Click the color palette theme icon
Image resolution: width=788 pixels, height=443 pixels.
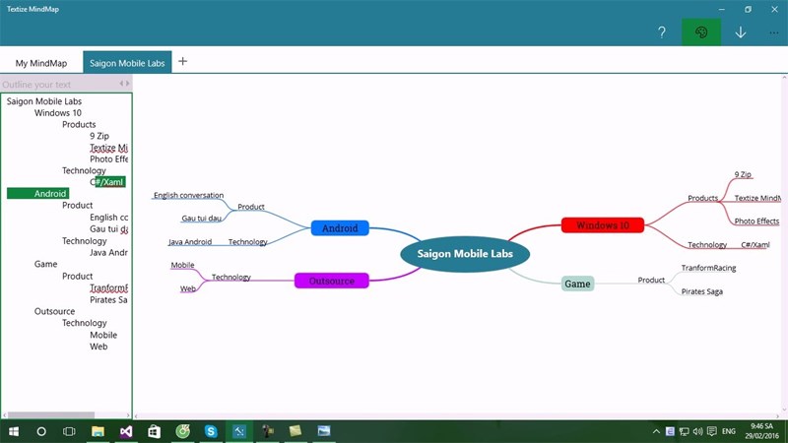tap(701, 32)
